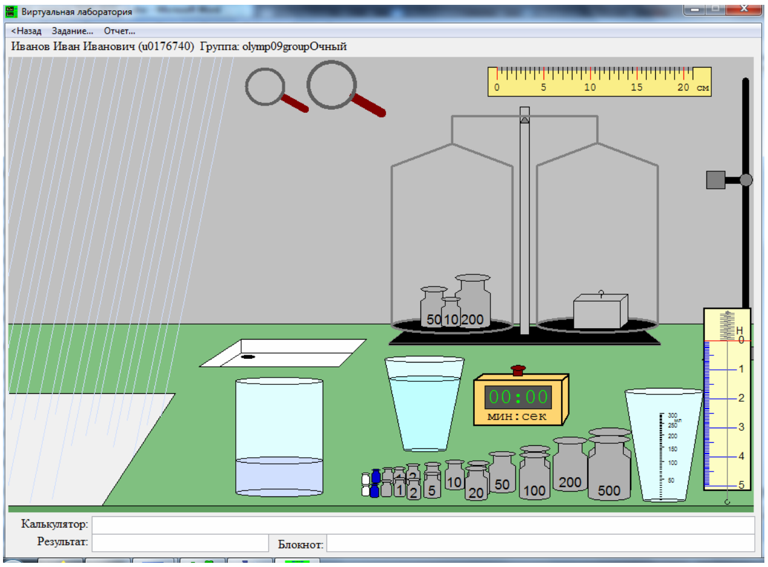Click the yellow centimeter ruler
The height and width of the screenshot is (567, 768).
click(x=599, y=81)
